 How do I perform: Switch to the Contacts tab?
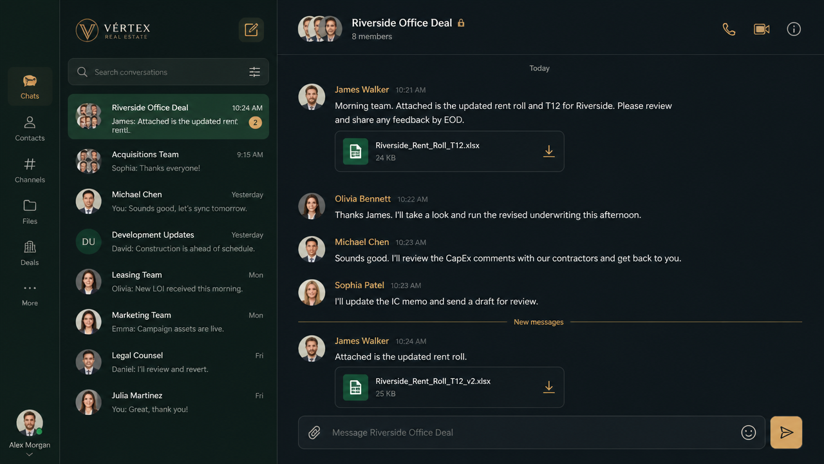[x=30, y=129]
